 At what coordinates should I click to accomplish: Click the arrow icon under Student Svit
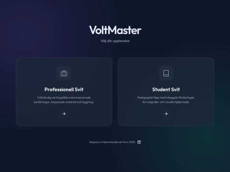(166, 114)
